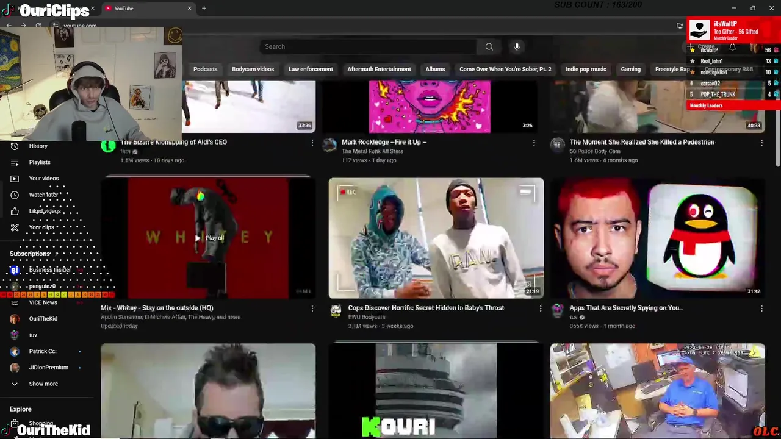Open The Metal Funk All Stars avatar
Image resolution: width=781 pixels, height=439 pixels.
click(x=330, y=145)
